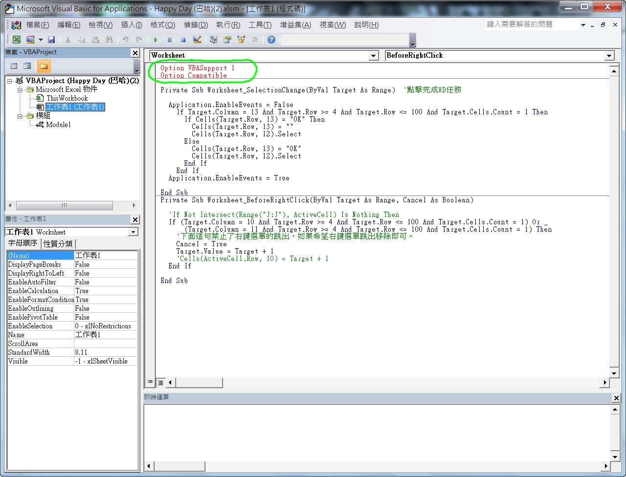The width and height of the screenshot is (626, 477).
Task: Select the EnableSelection property row
Action: pyautogui.click(x=72, y=326)
